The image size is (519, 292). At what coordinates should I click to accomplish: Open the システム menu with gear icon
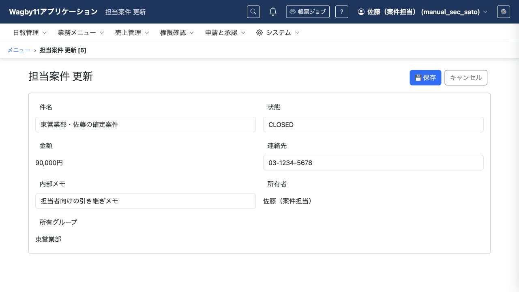[x=278, y=33]
